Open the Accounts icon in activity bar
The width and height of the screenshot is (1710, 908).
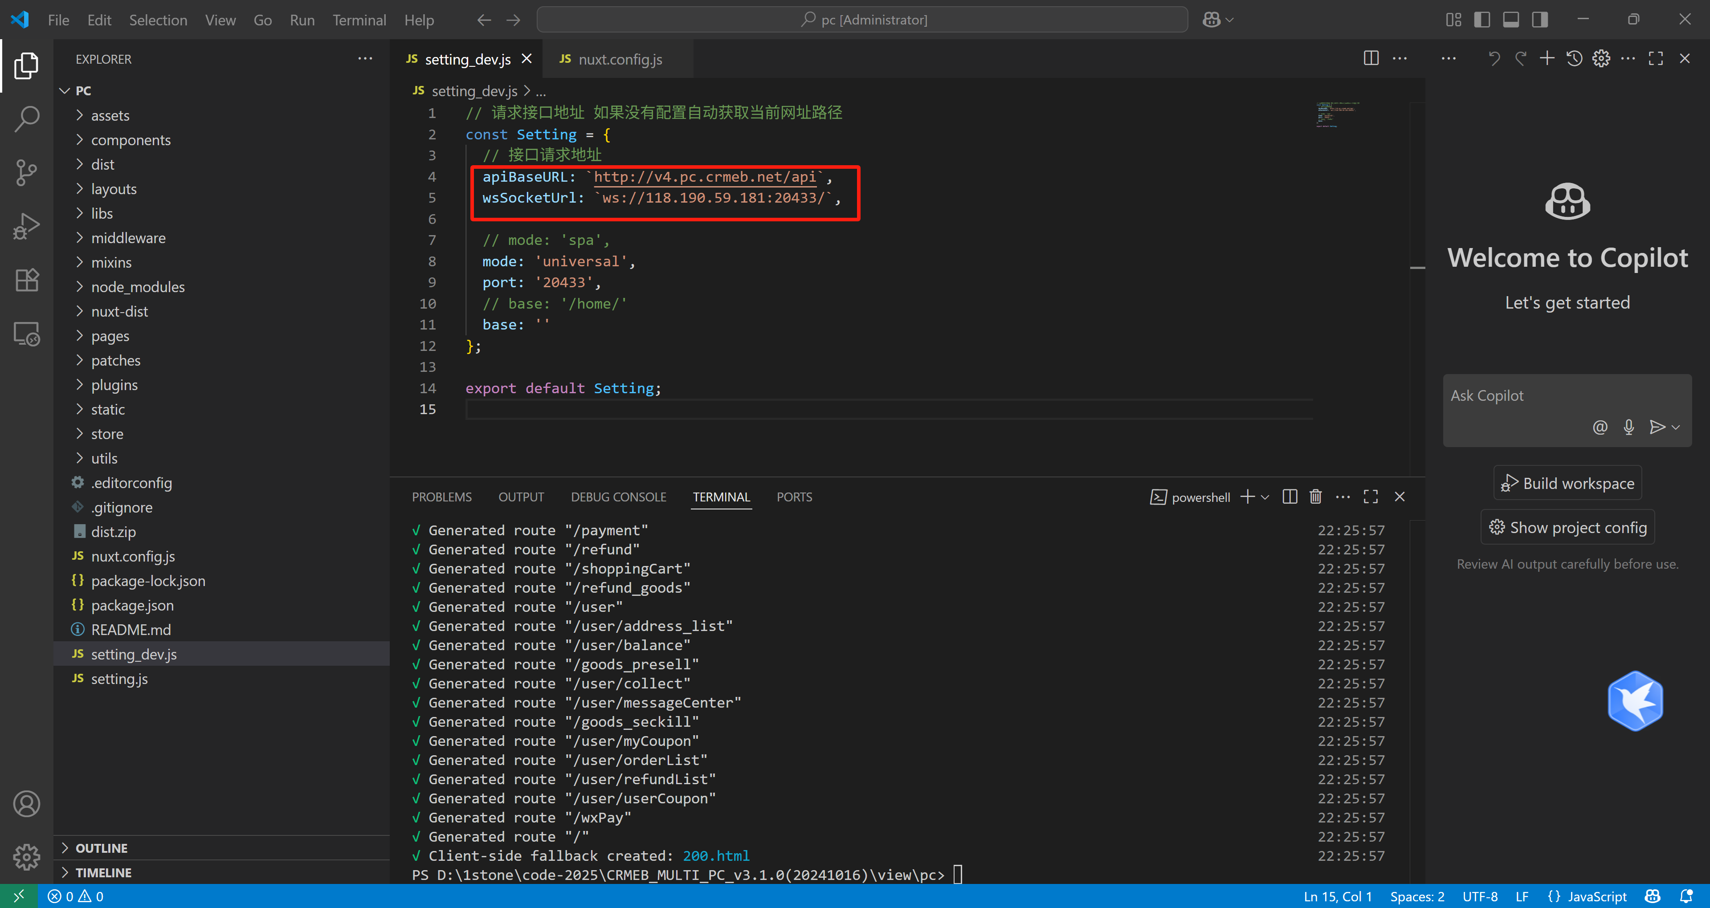[27, 804]
